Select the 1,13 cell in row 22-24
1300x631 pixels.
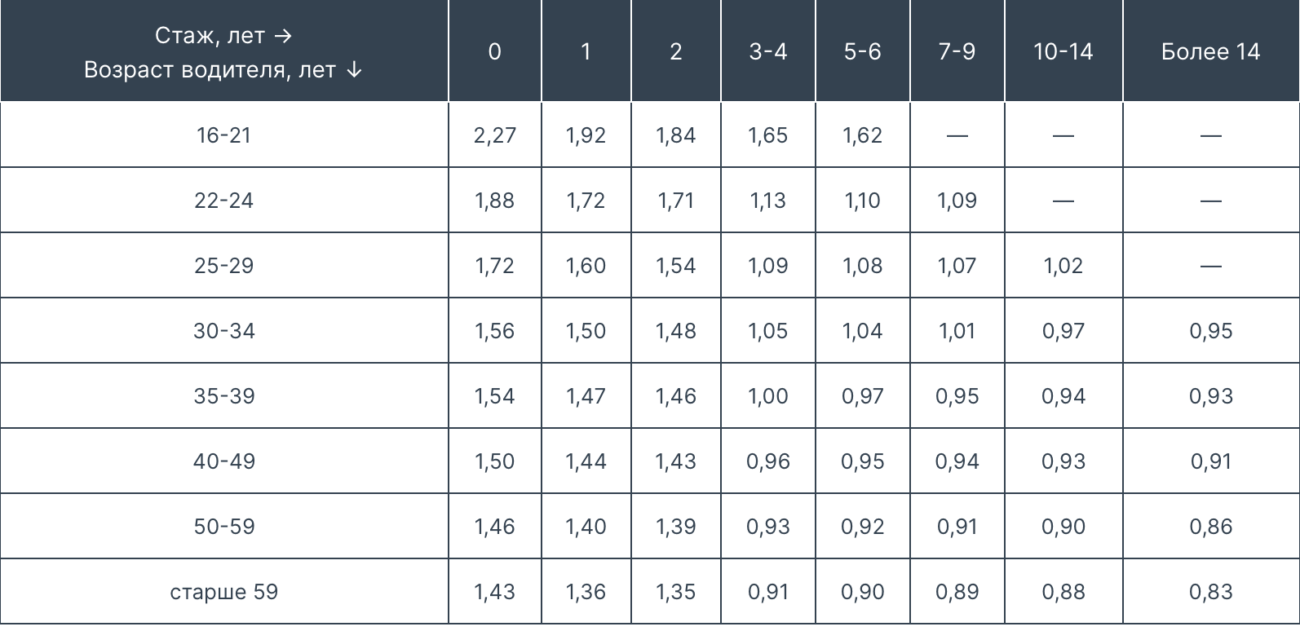tap(768, 201)
